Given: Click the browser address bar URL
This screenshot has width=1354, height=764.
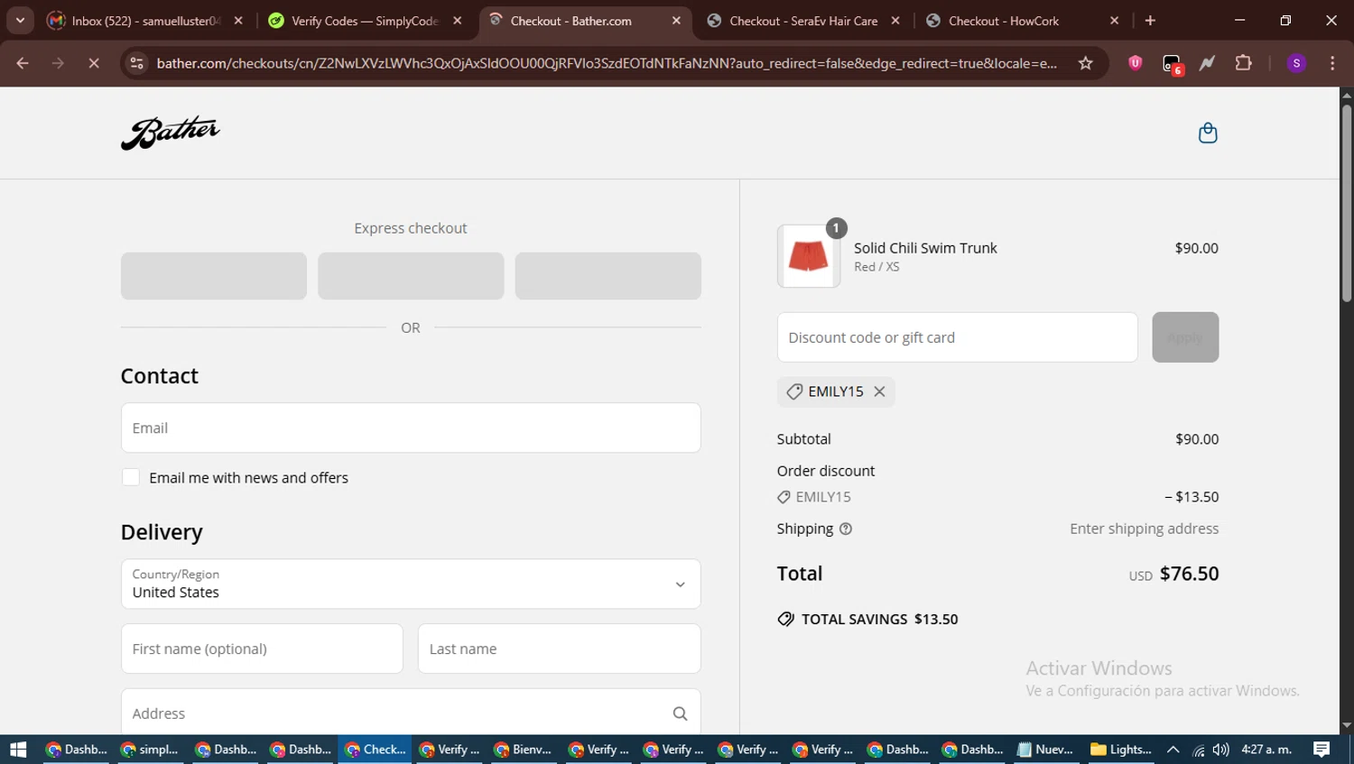Looking at the screenshot, I should [607, 63].
